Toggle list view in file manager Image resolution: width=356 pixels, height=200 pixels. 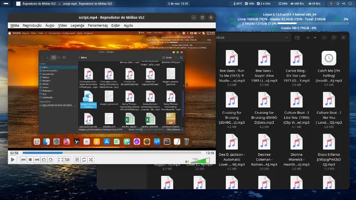coord(308,37)
